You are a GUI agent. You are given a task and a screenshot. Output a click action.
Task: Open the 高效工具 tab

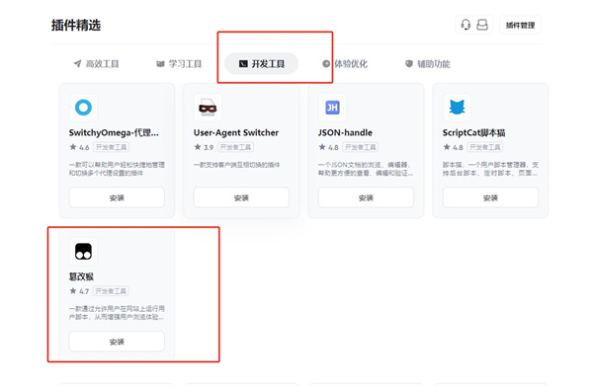96,64
